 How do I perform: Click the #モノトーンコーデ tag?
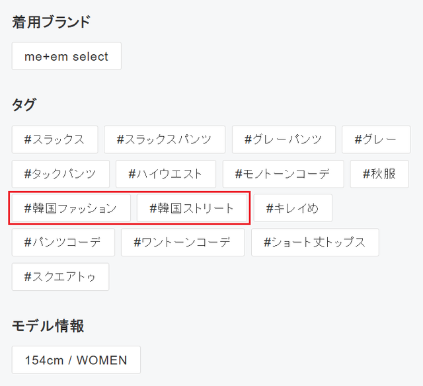click(283, 174)
